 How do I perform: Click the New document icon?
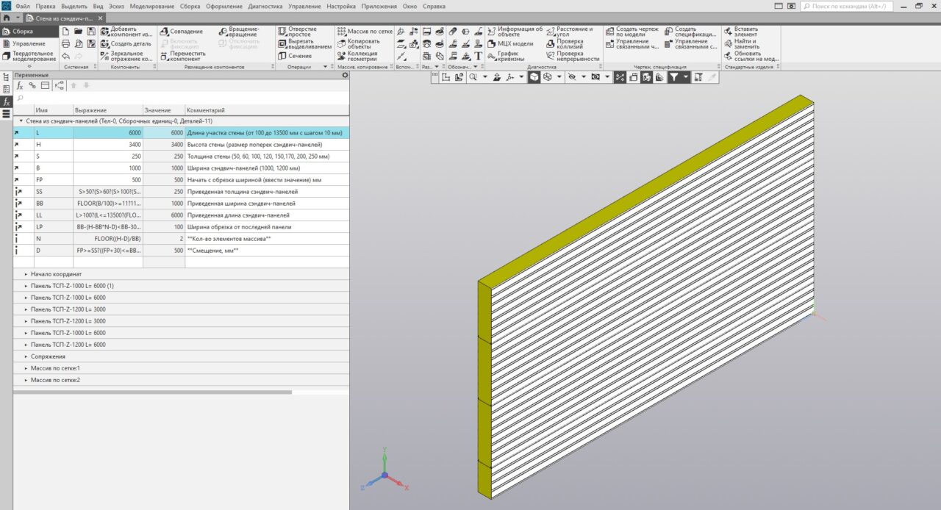tap(66, 32)
